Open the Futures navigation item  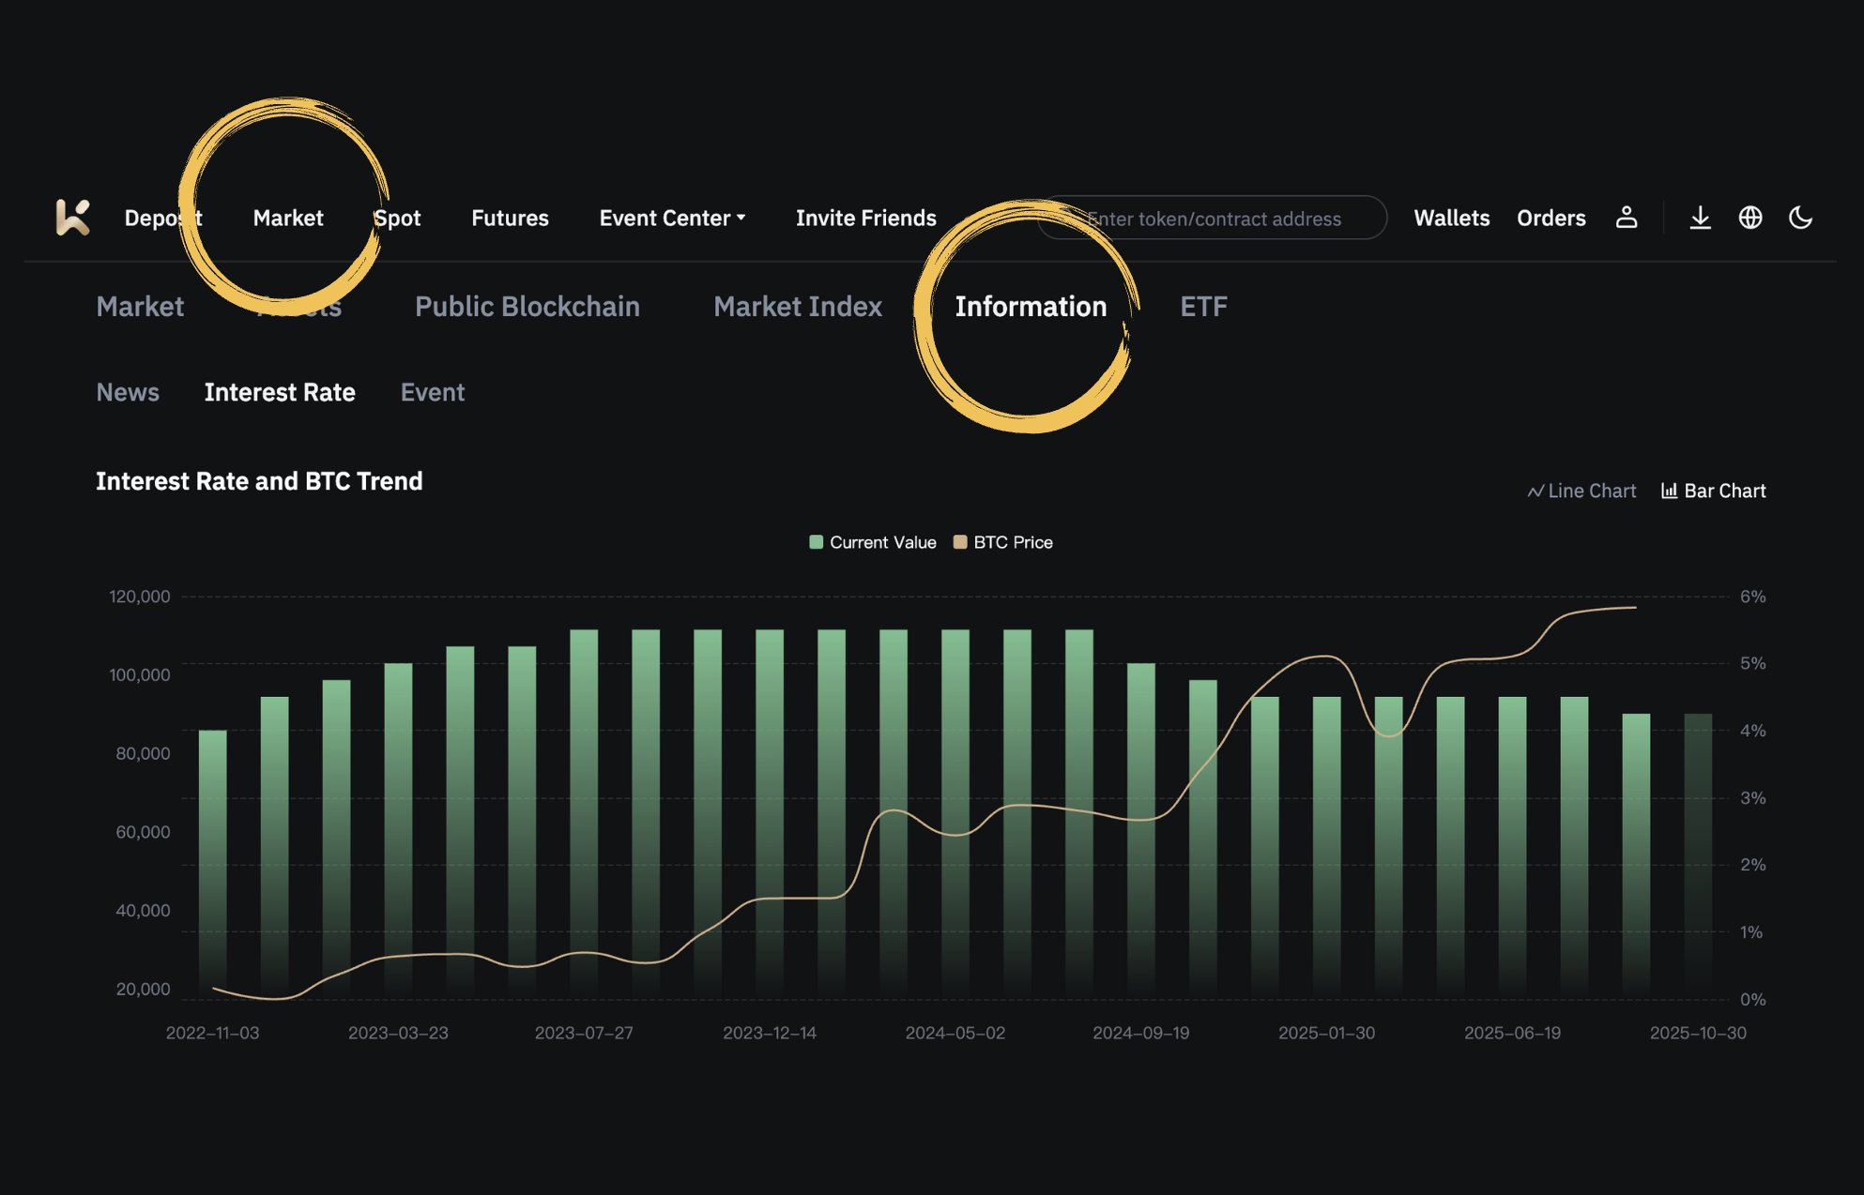(510, 218)
